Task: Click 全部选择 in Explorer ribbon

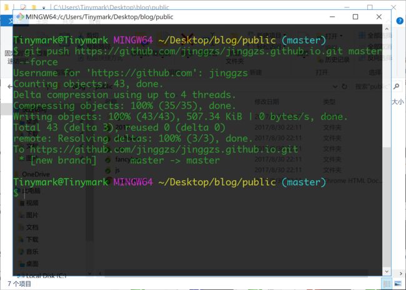Action: click(x=376, y=36)
